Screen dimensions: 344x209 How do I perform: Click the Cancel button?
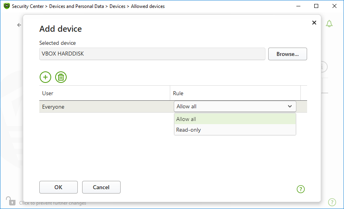pos(101,187)
